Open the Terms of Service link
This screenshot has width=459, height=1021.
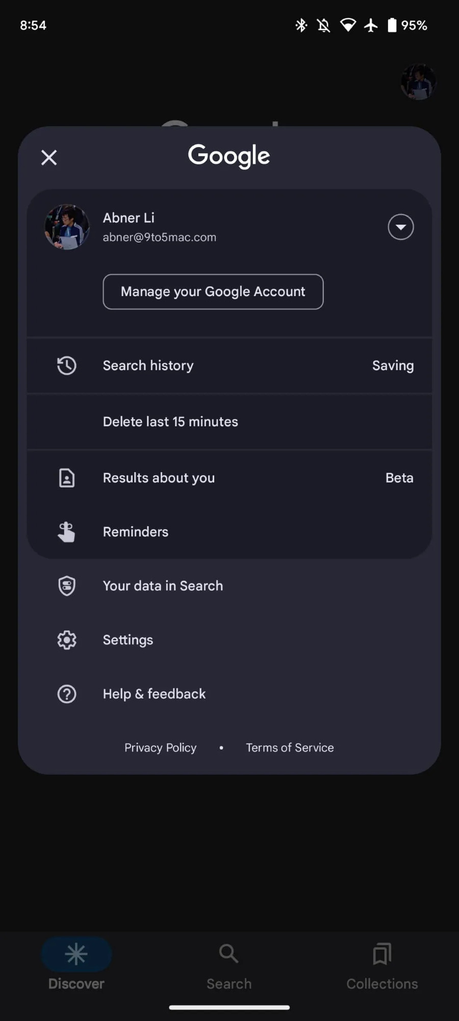(x=290, y=748)
